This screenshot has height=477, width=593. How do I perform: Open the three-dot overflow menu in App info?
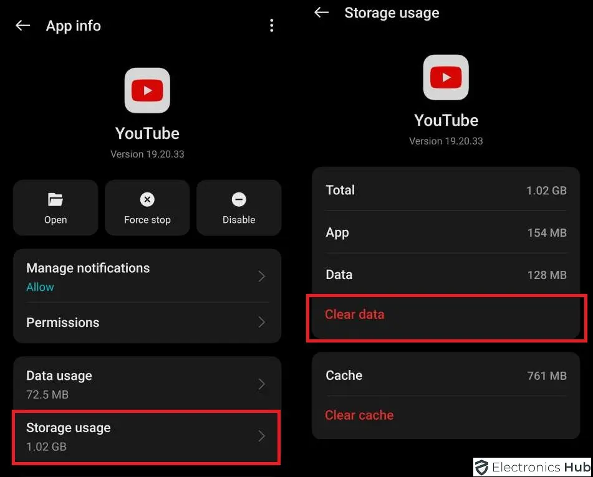click(271, 26)
